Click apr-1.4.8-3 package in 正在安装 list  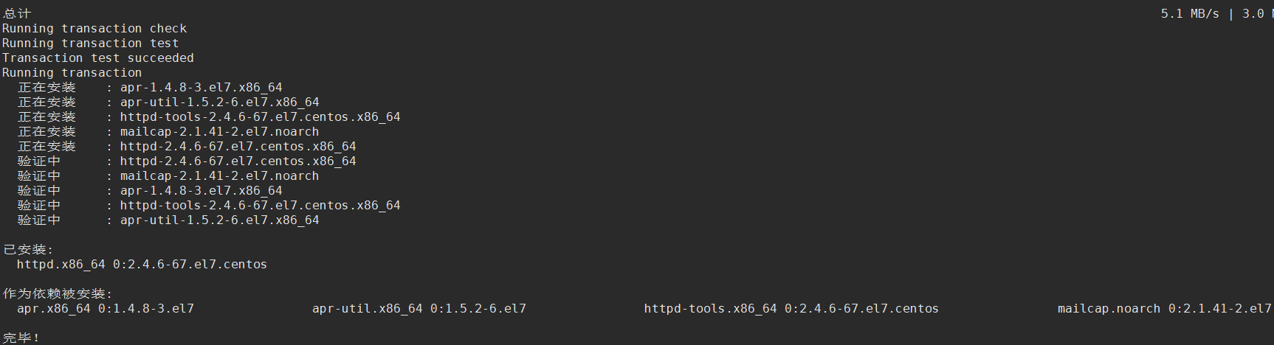201,87
